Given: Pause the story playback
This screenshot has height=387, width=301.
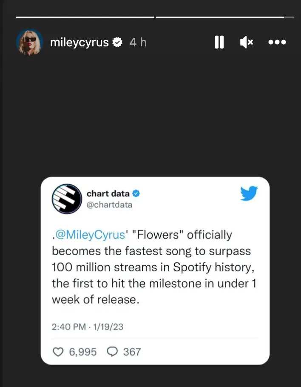Looking at the screenshot, I should click(219, 42).
